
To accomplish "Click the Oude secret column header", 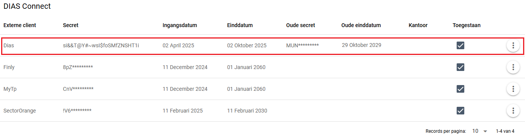I will pyautogui.click(x=300, y=25).
